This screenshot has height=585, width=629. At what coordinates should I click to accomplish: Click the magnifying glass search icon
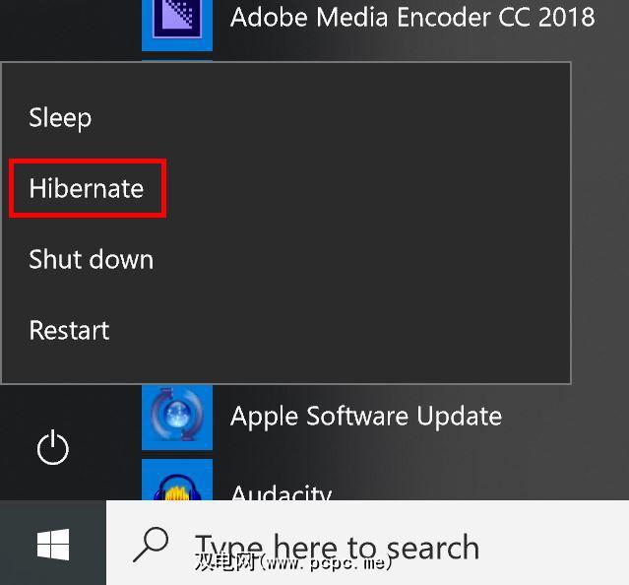click(x=152, y=544)
